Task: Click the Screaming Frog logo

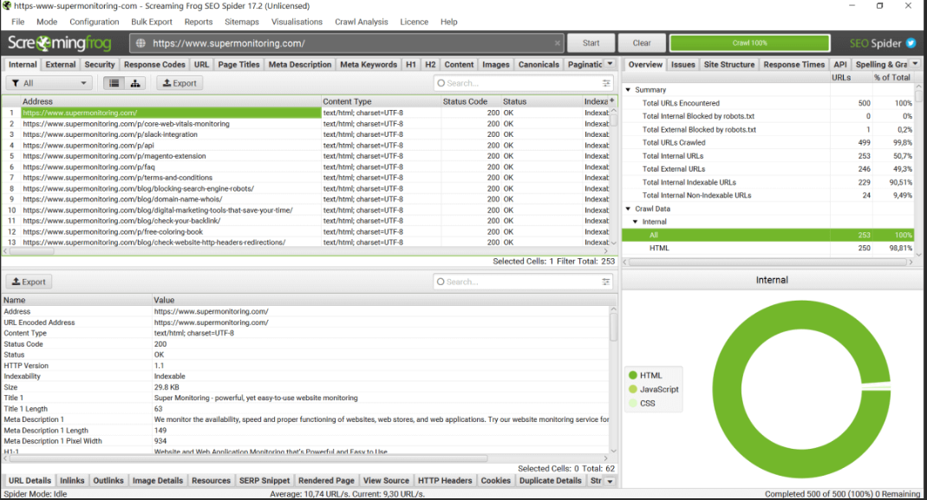Action: tap(59, 43)
